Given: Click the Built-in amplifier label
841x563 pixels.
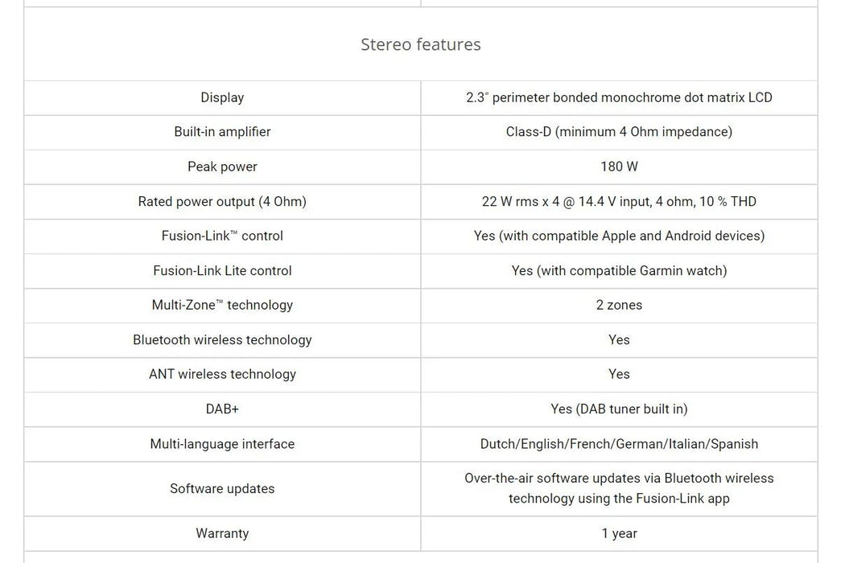Looking at the screenshot, I should pos(222,132).
